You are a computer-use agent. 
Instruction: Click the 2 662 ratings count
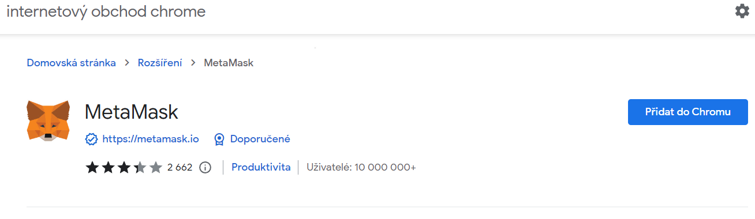pos(180,168)
